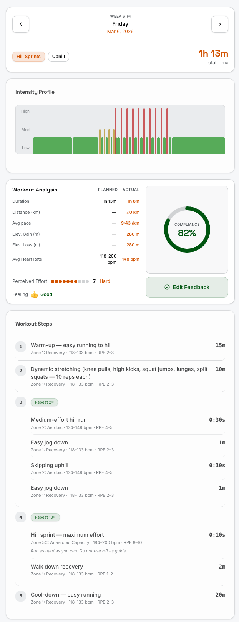Click the step 1 number badge

tap(21, 347)
